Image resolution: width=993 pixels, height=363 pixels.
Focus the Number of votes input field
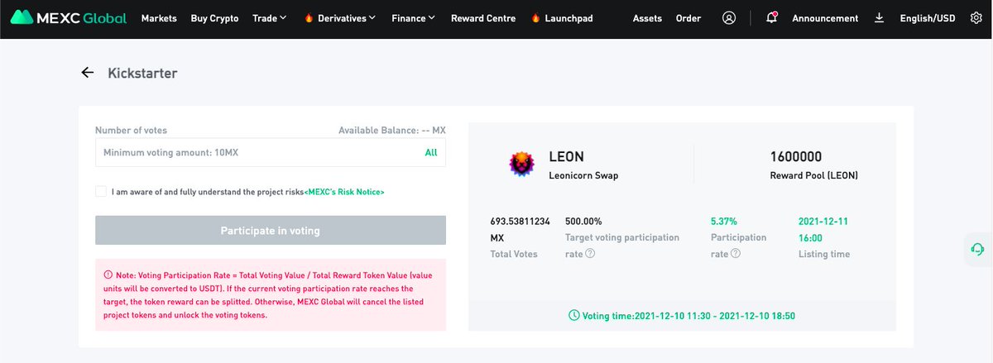(x=271, y=152)
